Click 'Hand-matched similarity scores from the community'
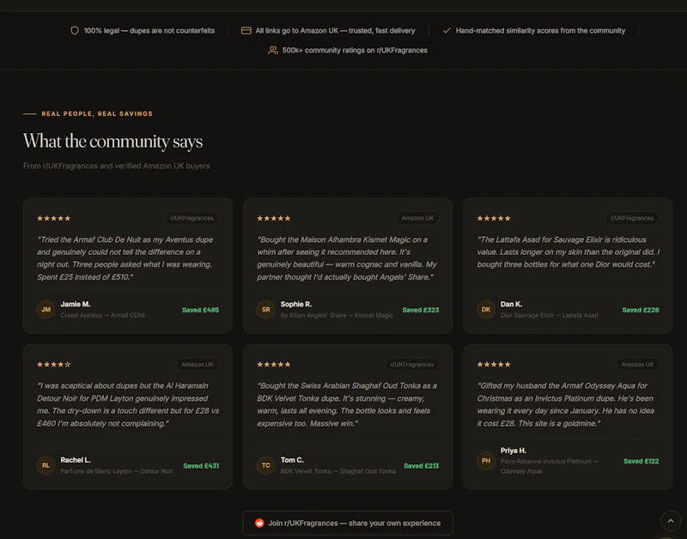687x539 pixels. pos(541,31)
